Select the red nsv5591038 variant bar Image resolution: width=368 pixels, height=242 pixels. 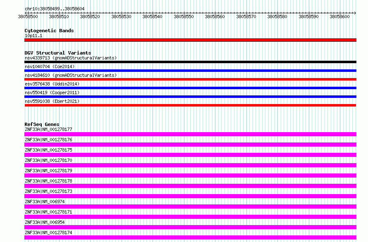pos(190,105)
